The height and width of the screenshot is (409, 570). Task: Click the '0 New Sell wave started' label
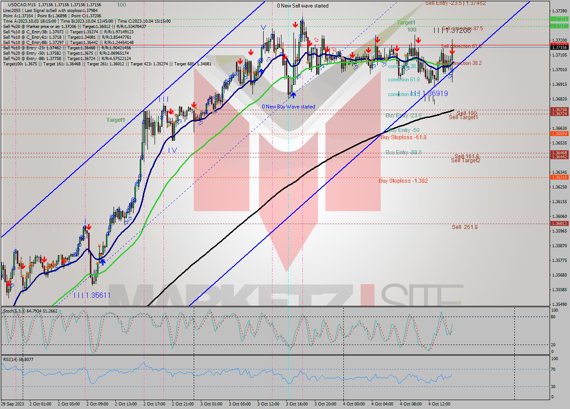[303, 6]
